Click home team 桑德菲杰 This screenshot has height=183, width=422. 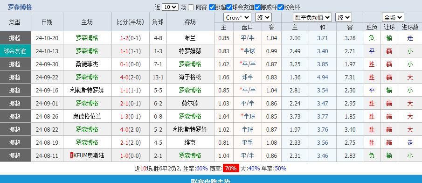pyautogui.click(x=87, y=64)
